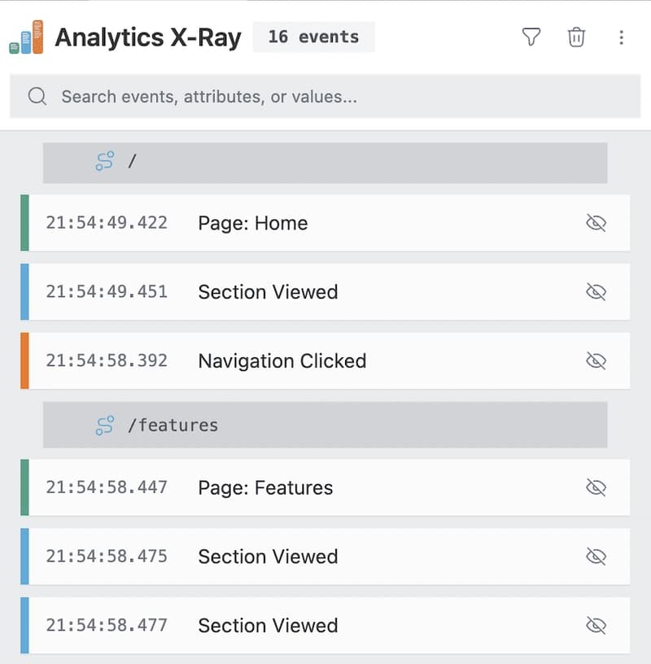Click the flow icon beside the "/" group

(x=103, y=161)
